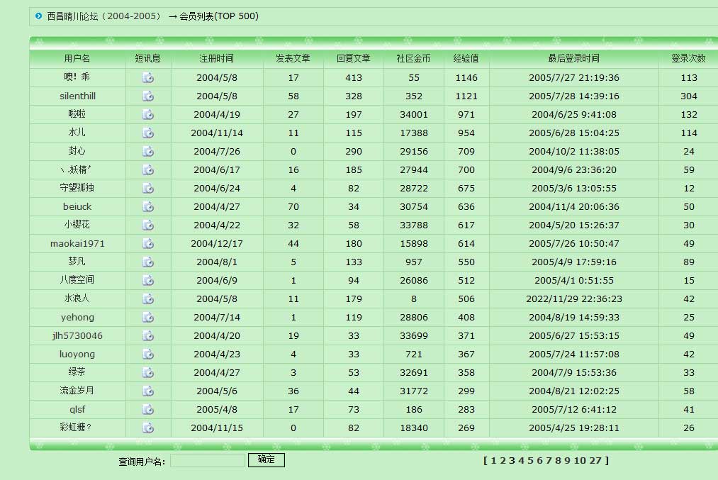718x480 pixels.
Task: Click 回复文章 column header
Action: (x=354, y=59)
